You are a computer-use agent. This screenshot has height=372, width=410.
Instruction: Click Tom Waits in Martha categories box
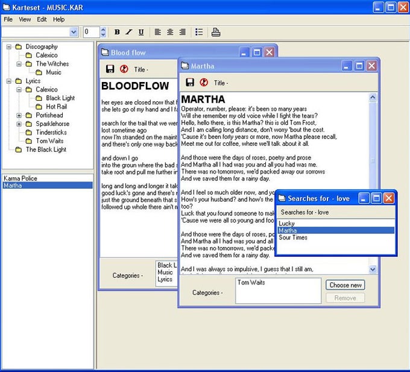coord(251,282)
